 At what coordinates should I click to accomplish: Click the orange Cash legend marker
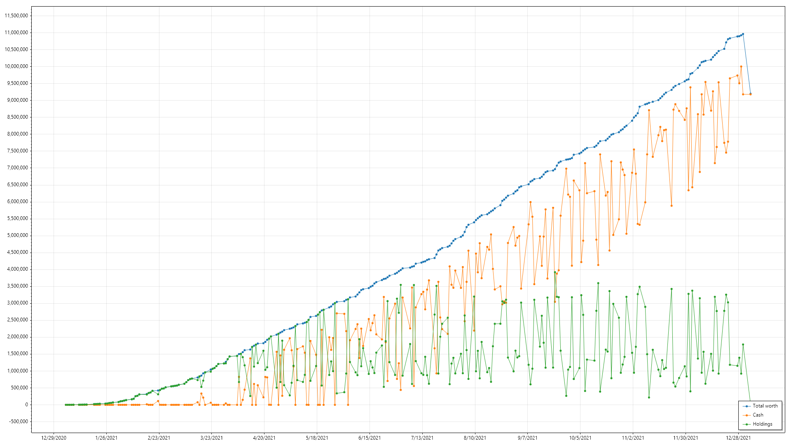747,415
